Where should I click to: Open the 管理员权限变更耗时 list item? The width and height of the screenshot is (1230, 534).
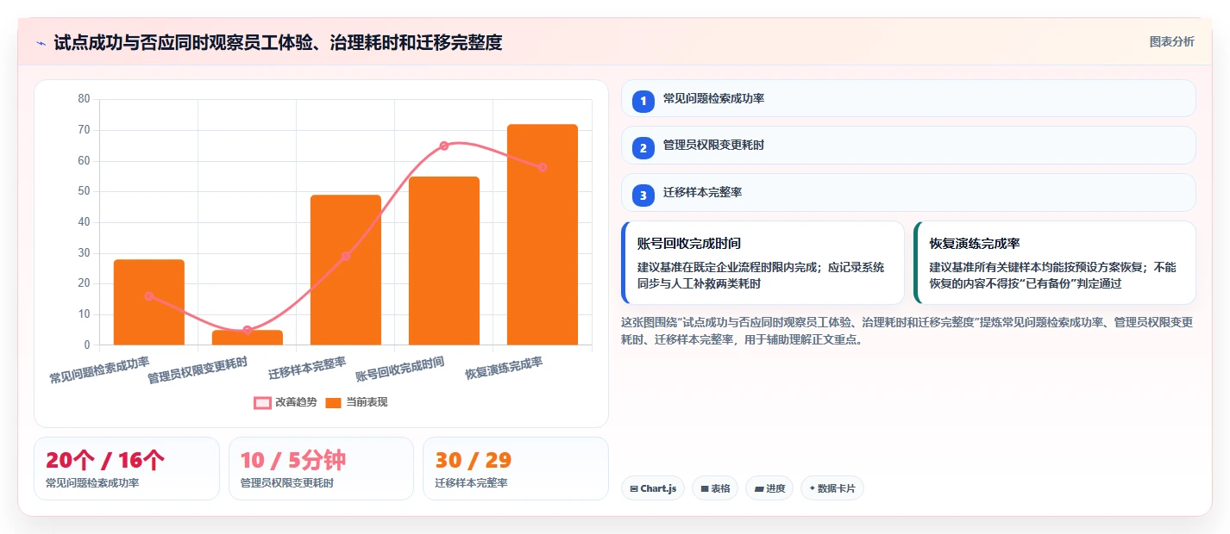(908, 145)
